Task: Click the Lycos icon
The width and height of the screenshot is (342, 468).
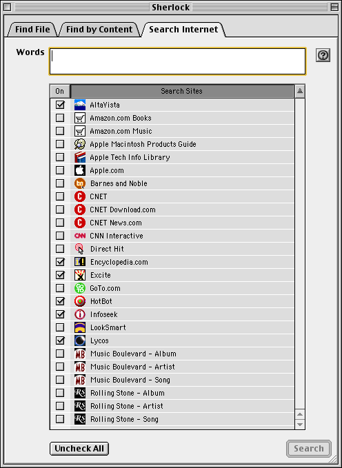Action: [80, 340]
